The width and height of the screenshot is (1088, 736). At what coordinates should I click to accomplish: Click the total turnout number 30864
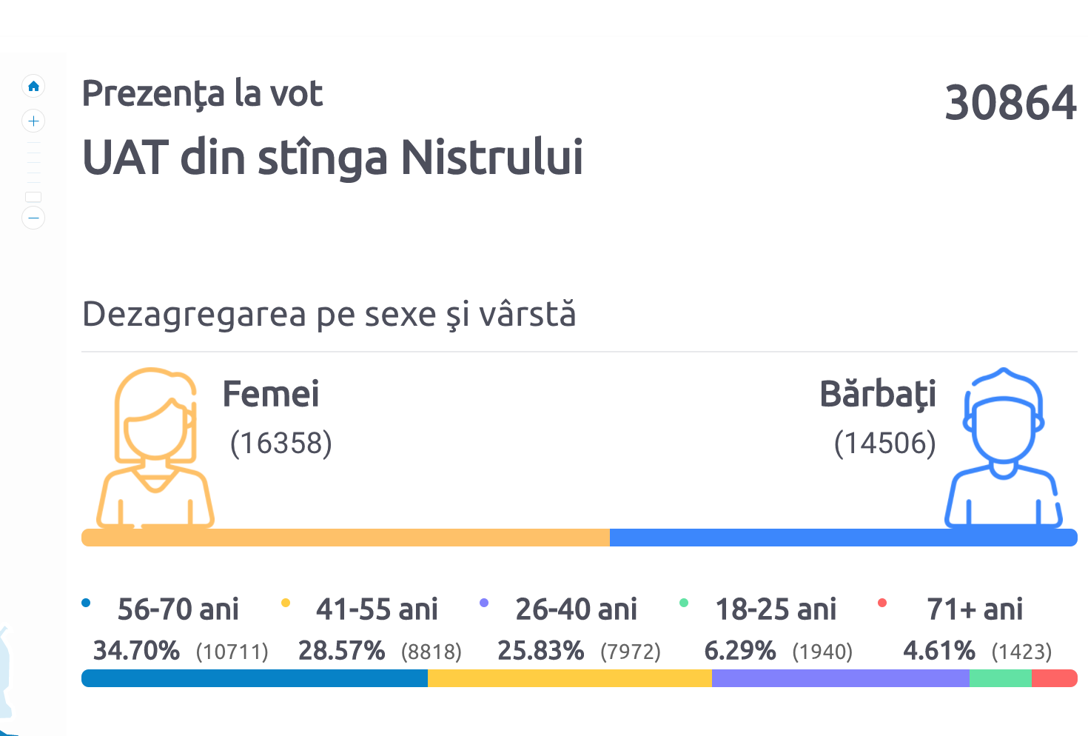tap(1010, 102)
